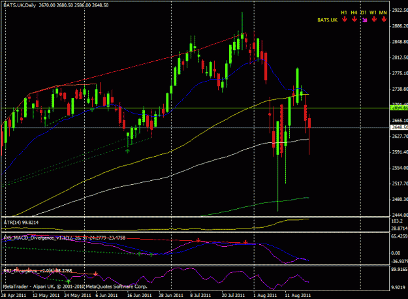Click the red down arrow under MN

click(384, 19)
